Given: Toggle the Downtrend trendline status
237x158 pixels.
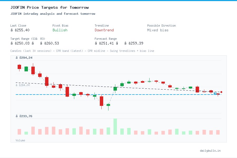Looking at the screenshot, I should pos(104,30).
